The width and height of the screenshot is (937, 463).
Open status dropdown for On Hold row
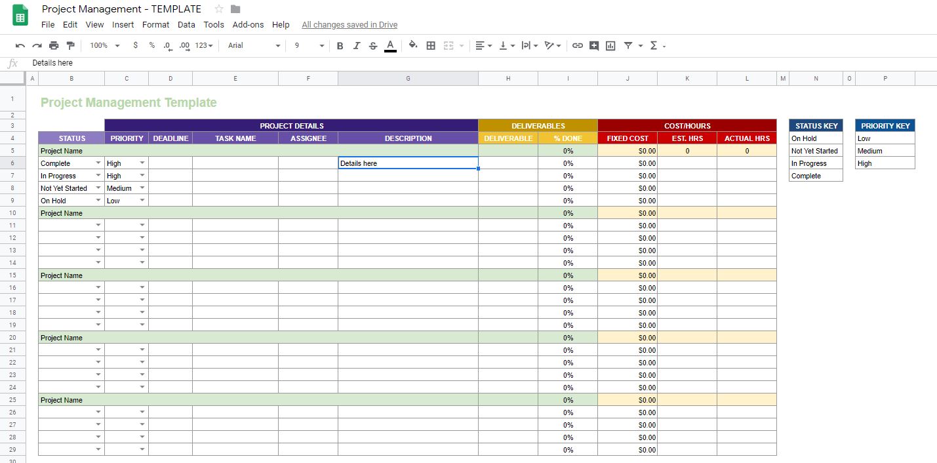tap(98, 201)
